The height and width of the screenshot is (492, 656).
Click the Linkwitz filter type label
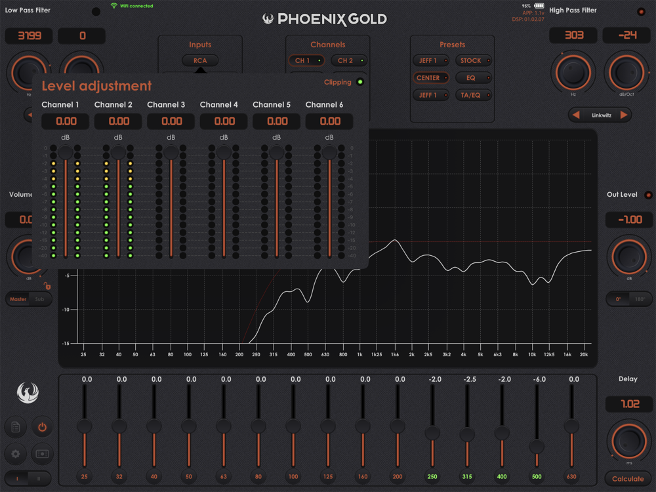(601, 115)
